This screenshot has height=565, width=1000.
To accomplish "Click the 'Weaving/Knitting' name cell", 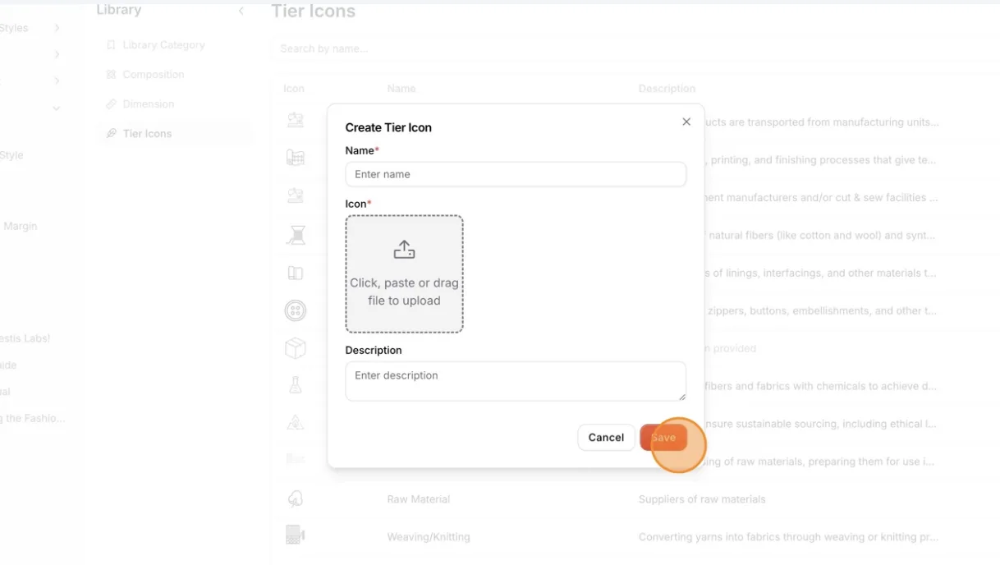I will 429,537.
